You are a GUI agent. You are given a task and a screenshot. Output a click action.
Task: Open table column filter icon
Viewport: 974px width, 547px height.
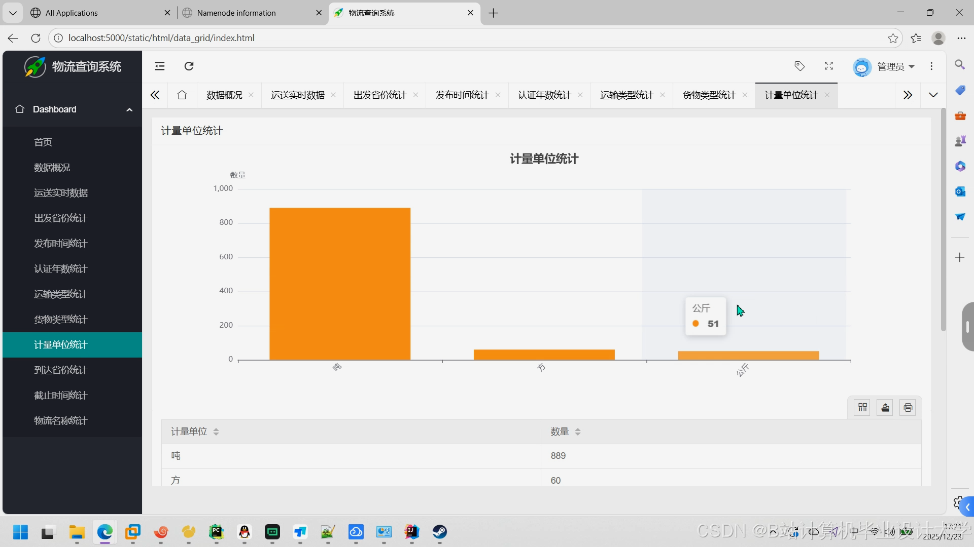point(862,408)
